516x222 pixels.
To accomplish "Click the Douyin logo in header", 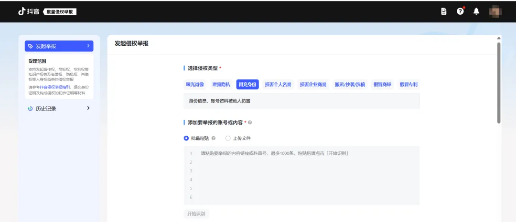I will [29, 11].
